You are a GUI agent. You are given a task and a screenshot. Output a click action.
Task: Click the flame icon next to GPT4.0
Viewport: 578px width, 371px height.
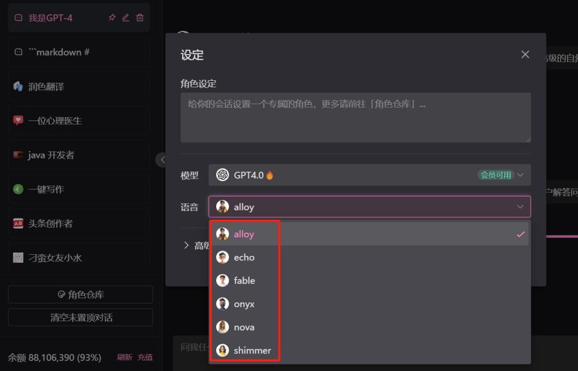(x=270, y=175)
